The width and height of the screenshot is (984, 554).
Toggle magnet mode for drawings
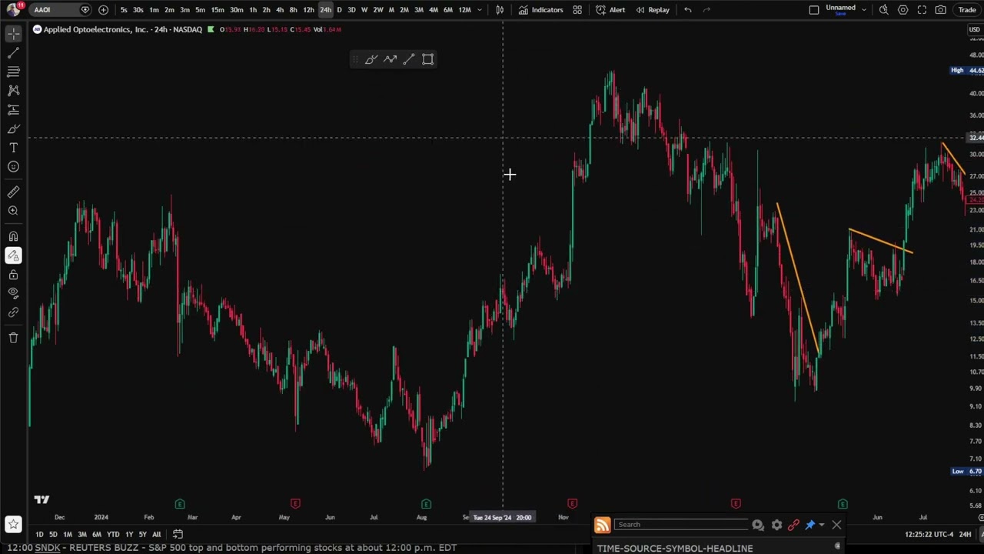(x=13, y=236)
